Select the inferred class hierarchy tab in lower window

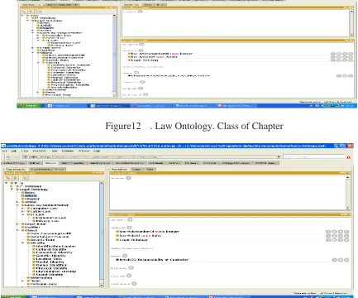(x=47, y=169)
